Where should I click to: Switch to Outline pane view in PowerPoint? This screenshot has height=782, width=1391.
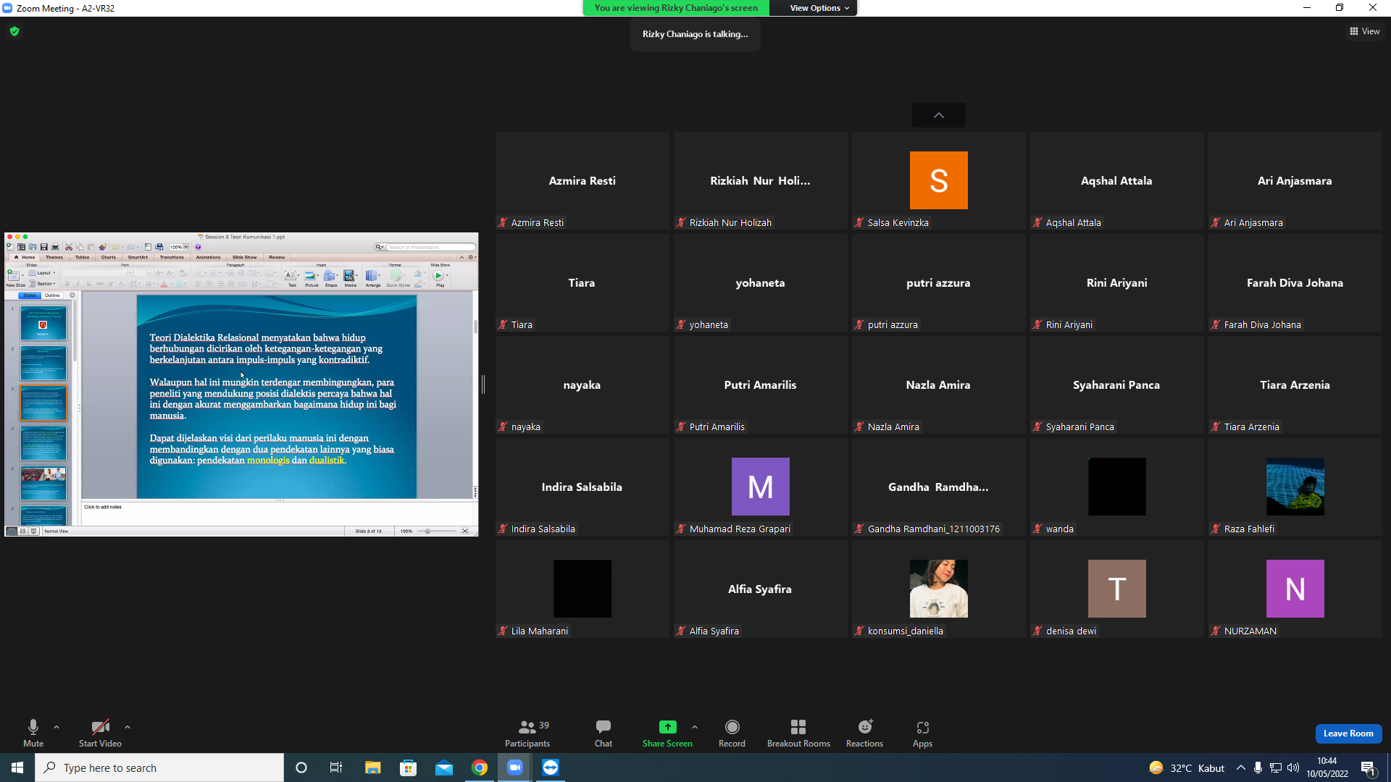pos(52,295)
